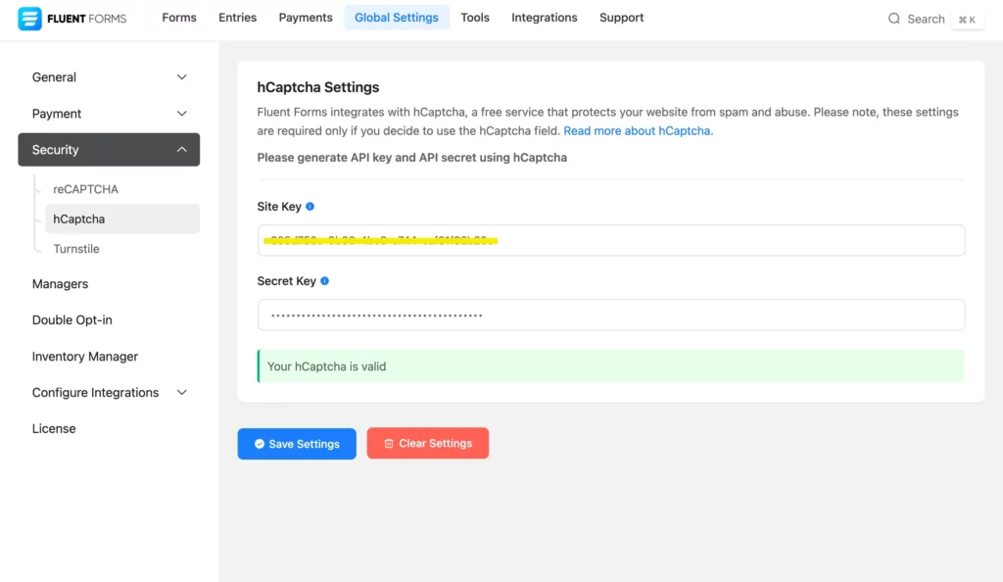Open the Tools menu

pyautogui.click(x=475, y=18)
